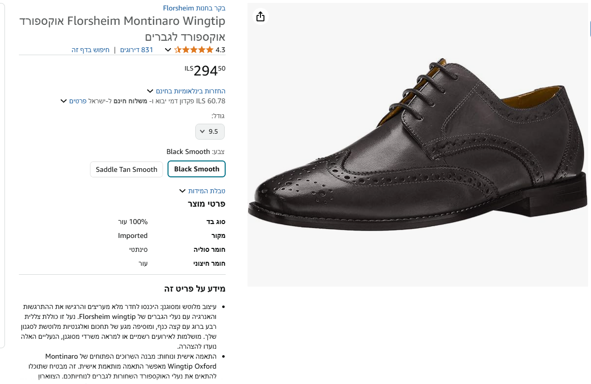
Task: Expand החזרות בינלאומיות בחינם returns info
Action: [x=191, y=91]
